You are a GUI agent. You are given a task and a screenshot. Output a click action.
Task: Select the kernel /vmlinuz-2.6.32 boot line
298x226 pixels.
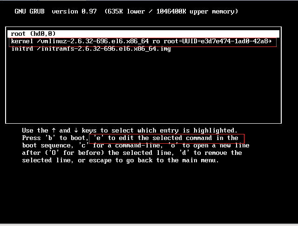(x=142, y=41)
